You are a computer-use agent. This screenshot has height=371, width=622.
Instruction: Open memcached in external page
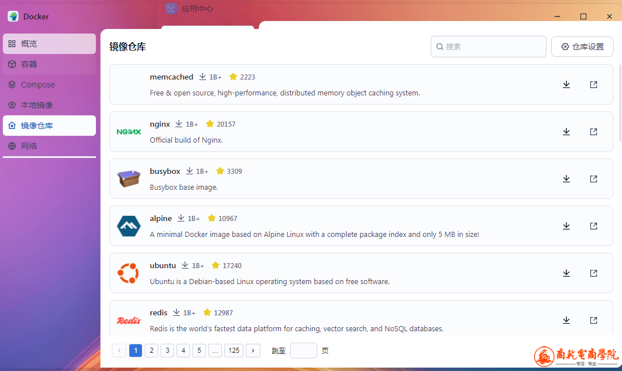pos(593,85)
